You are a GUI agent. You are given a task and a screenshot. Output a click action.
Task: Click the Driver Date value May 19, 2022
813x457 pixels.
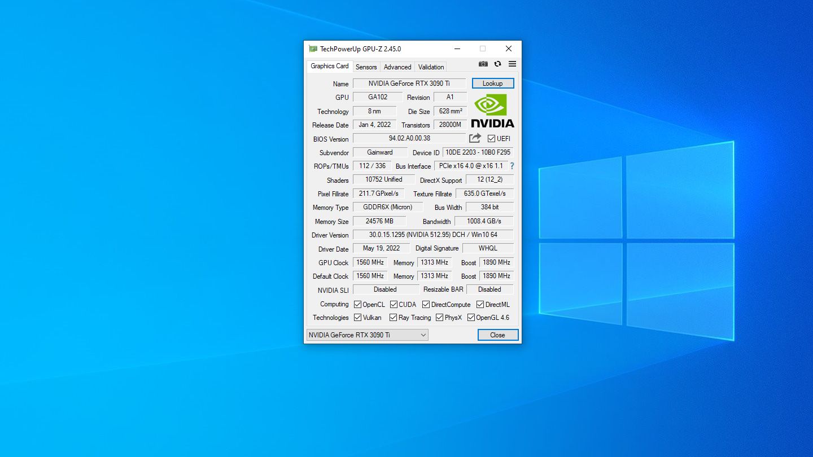click(x=381, y=248)
